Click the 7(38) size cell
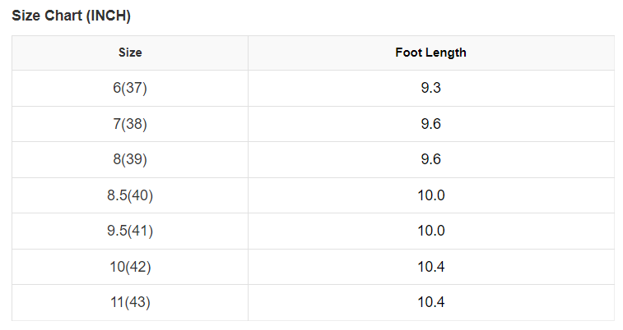Image resolution: width=623 pixels, height=330 pixels. pyautogui.click(x=130, y=124)
